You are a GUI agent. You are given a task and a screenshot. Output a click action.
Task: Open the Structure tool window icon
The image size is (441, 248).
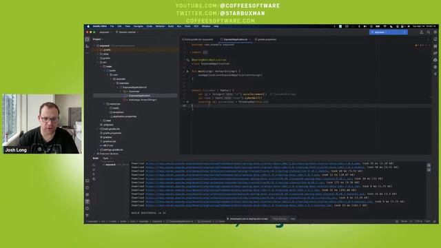[x=88, y=46]
